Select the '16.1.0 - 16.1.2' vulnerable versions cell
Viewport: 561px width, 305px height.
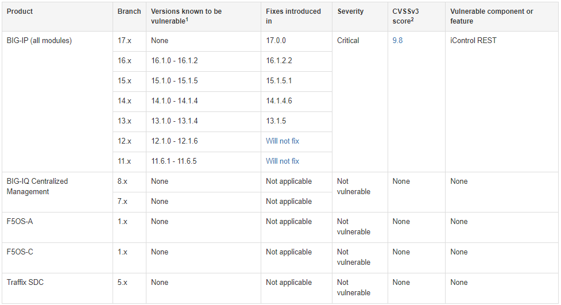174,61
